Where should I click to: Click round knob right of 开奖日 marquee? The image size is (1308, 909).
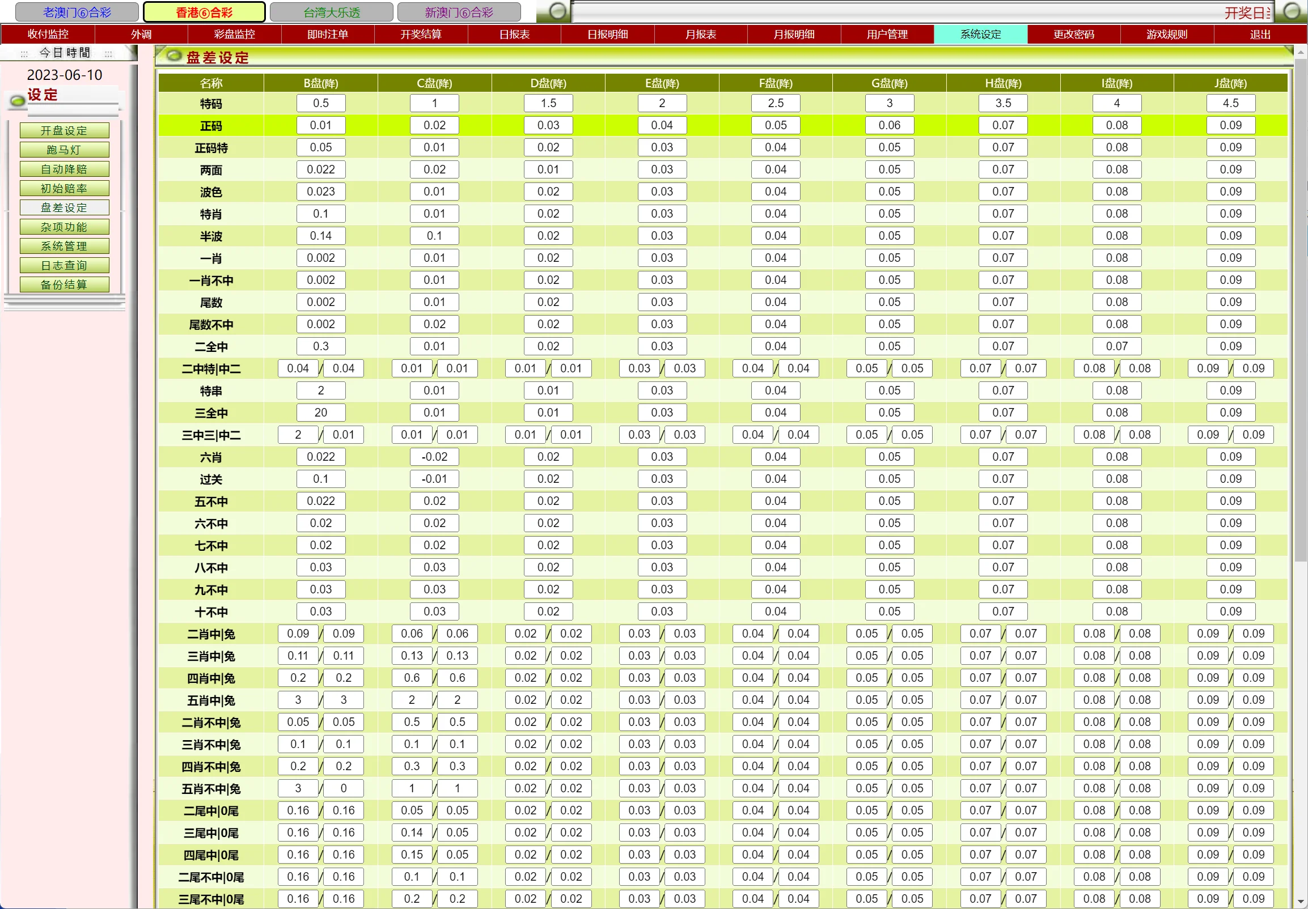[x=1292, y=11]
